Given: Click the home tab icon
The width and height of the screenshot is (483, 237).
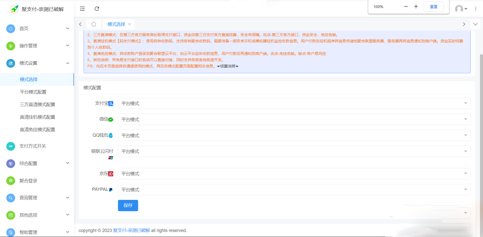Looking at the screenshot, I should coord(94,24).
